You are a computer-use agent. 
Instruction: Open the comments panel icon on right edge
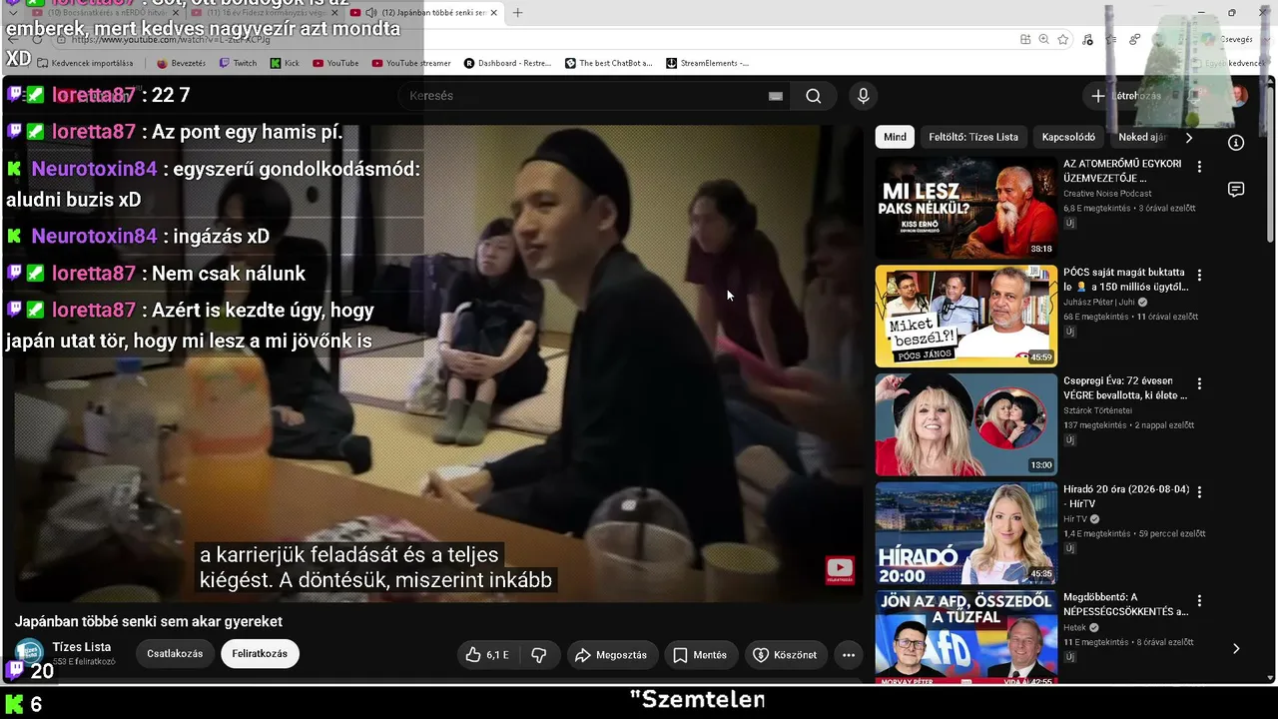1236,190
